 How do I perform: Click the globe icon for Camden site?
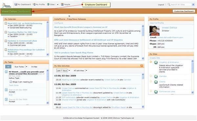click(x=156, y=76)
